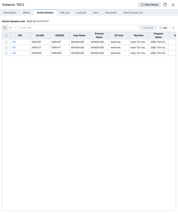Sort by the Serial# column header
Screen dimensions: 178x214
point(40,35)
